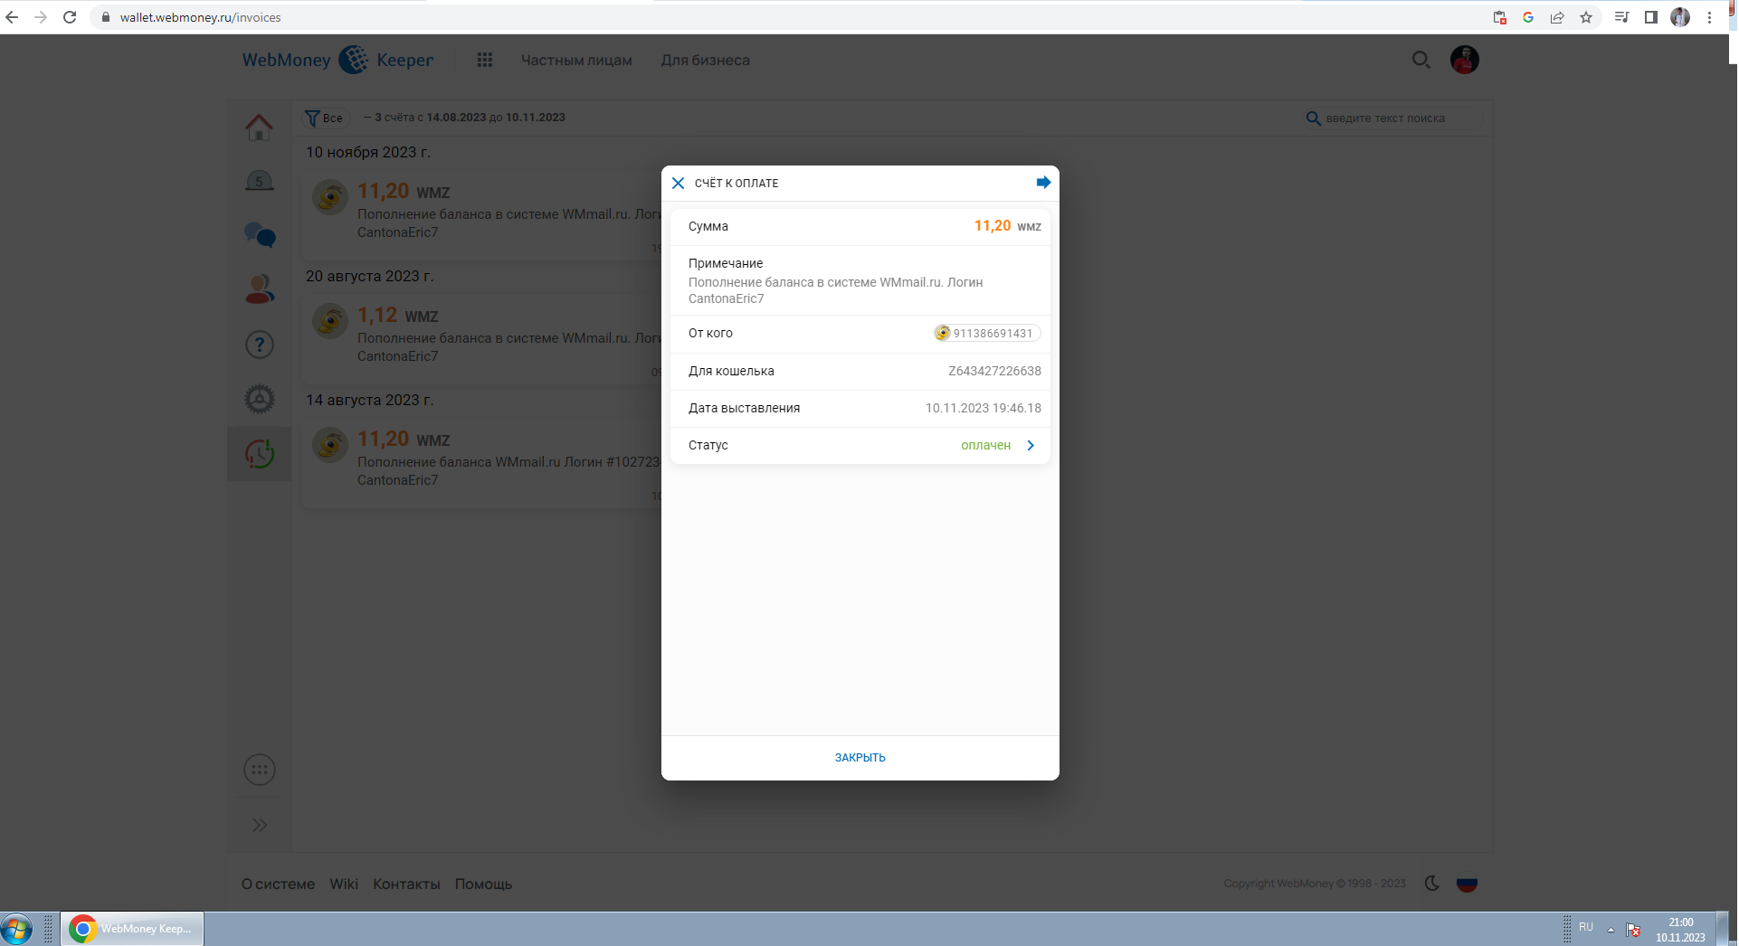1739x946 pixels.
Task: Open browser three-dot menu
Action: pos(1710,17)
